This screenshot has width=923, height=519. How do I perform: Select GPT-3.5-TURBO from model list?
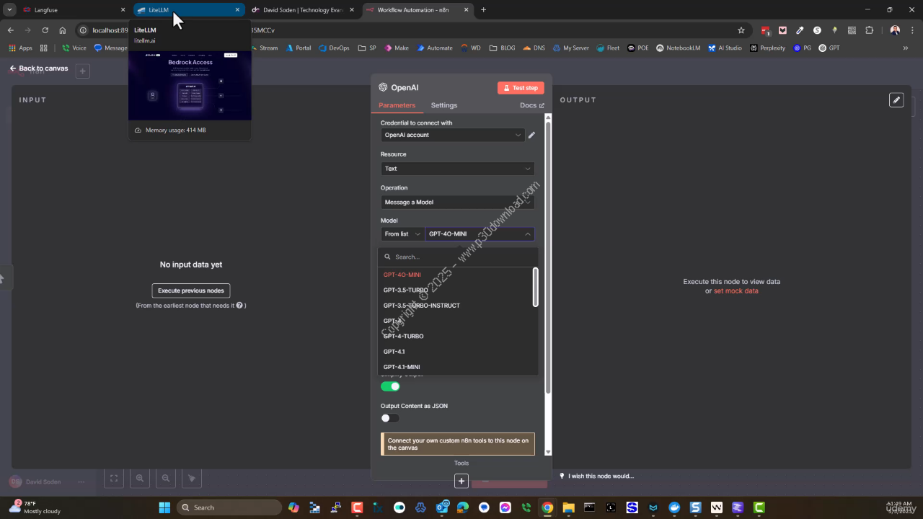[457, 290]
